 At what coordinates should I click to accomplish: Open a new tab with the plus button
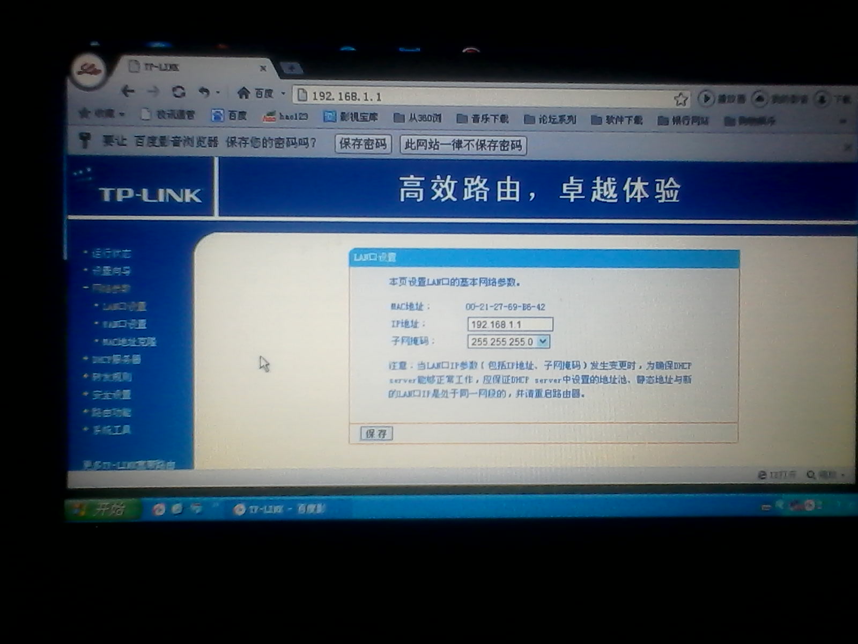(291, 68)
